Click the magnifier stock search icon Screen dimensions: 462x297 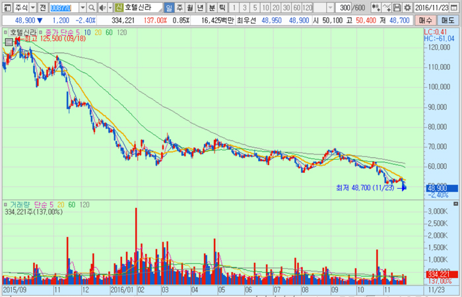(92, 8)
